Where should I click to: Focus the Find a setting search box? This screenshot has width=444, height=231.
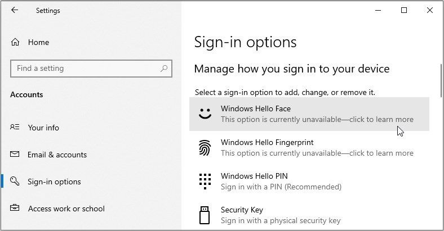tap(91, 69)
